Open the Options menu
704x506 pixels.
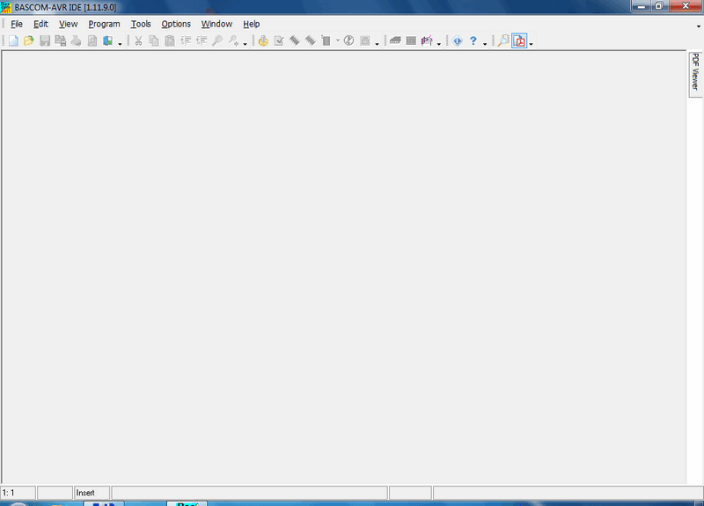(x=176, y=25)
